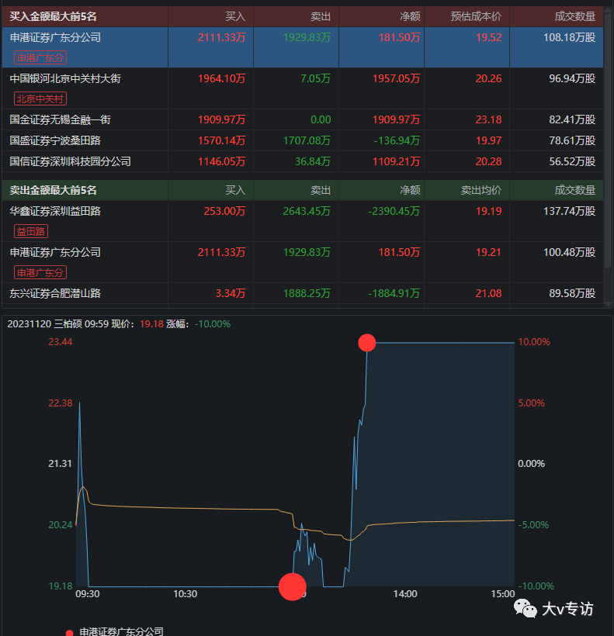This screenshot has height=636, width=614.
Task: Click sell amount 2643.45万
Action: tap(307, 211)
